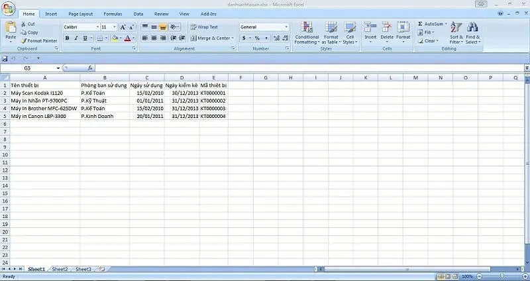
Task: Select the column A header
Action: coord(44,78)
